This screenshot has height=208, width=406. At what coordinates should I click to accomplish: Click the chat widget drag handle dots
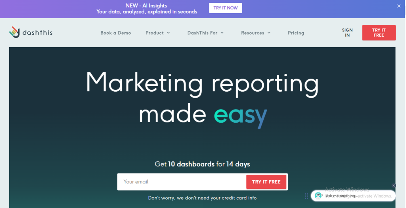pos(306,196)
